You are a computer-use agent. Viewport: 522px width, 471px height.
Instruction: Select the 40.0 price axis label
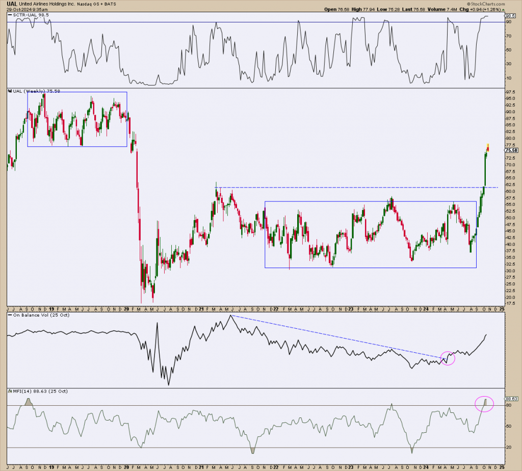tap(511, 244)
